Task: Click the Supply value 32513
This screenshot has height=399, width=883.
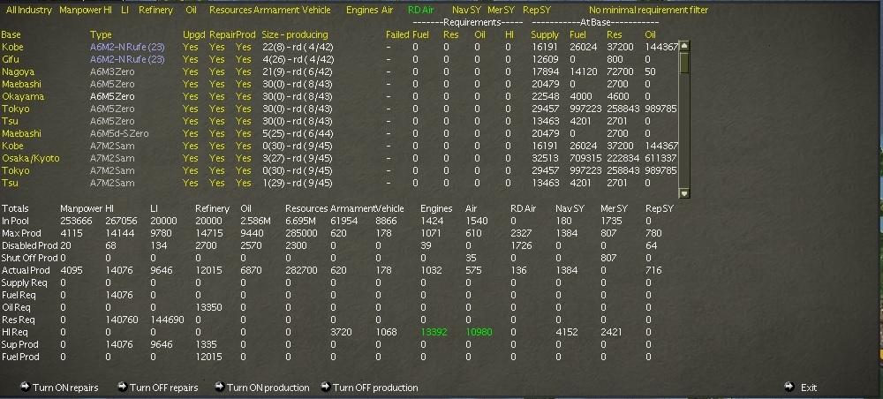Action: click(x=545, y=159)
